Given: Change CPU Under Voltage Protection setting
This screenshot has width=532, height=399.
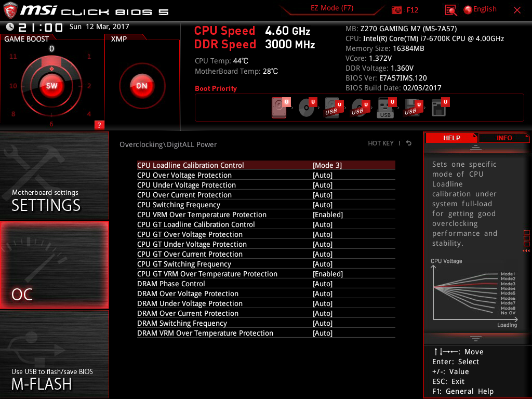Looking at the screenshot, I should coord(266,185).
